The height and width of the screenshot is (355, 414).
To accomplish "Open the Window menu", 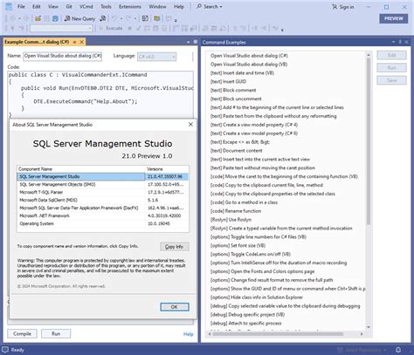I will click(x=157, y=6).
